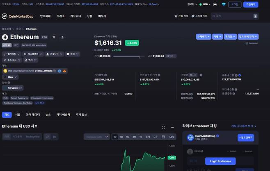
Task: Click the 24h price range slider bar
Action: tap(129, 56)
